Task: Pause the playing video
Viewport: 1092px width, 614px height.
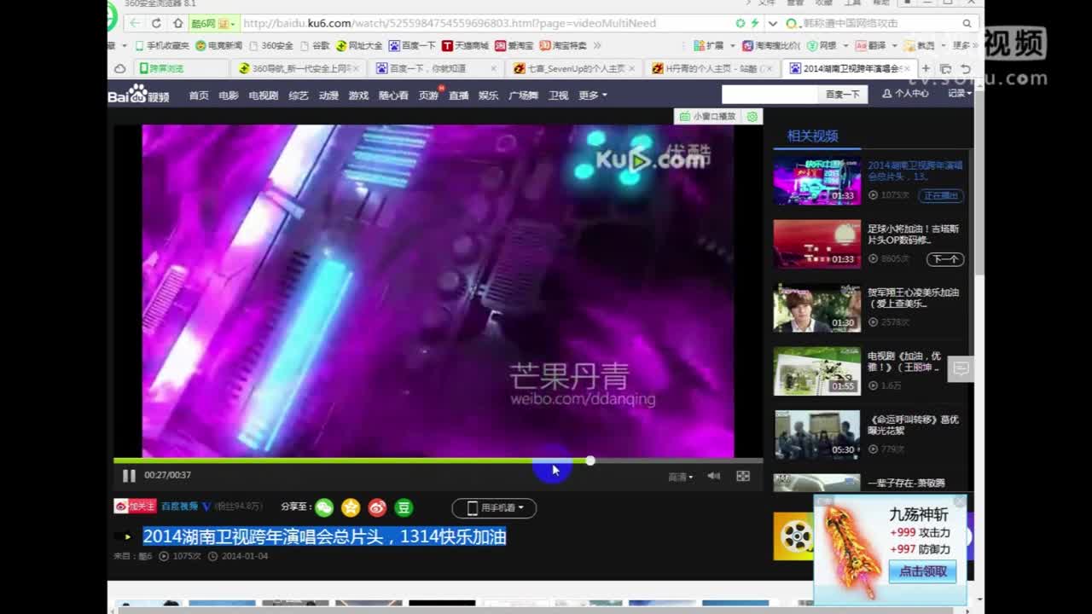Action: [129, 476]
